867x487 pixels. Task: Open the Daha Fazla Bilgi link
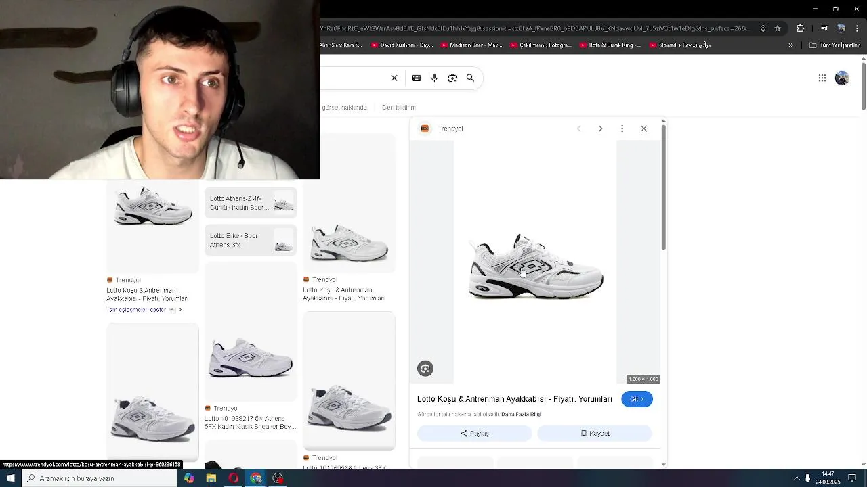pos(521,414)
